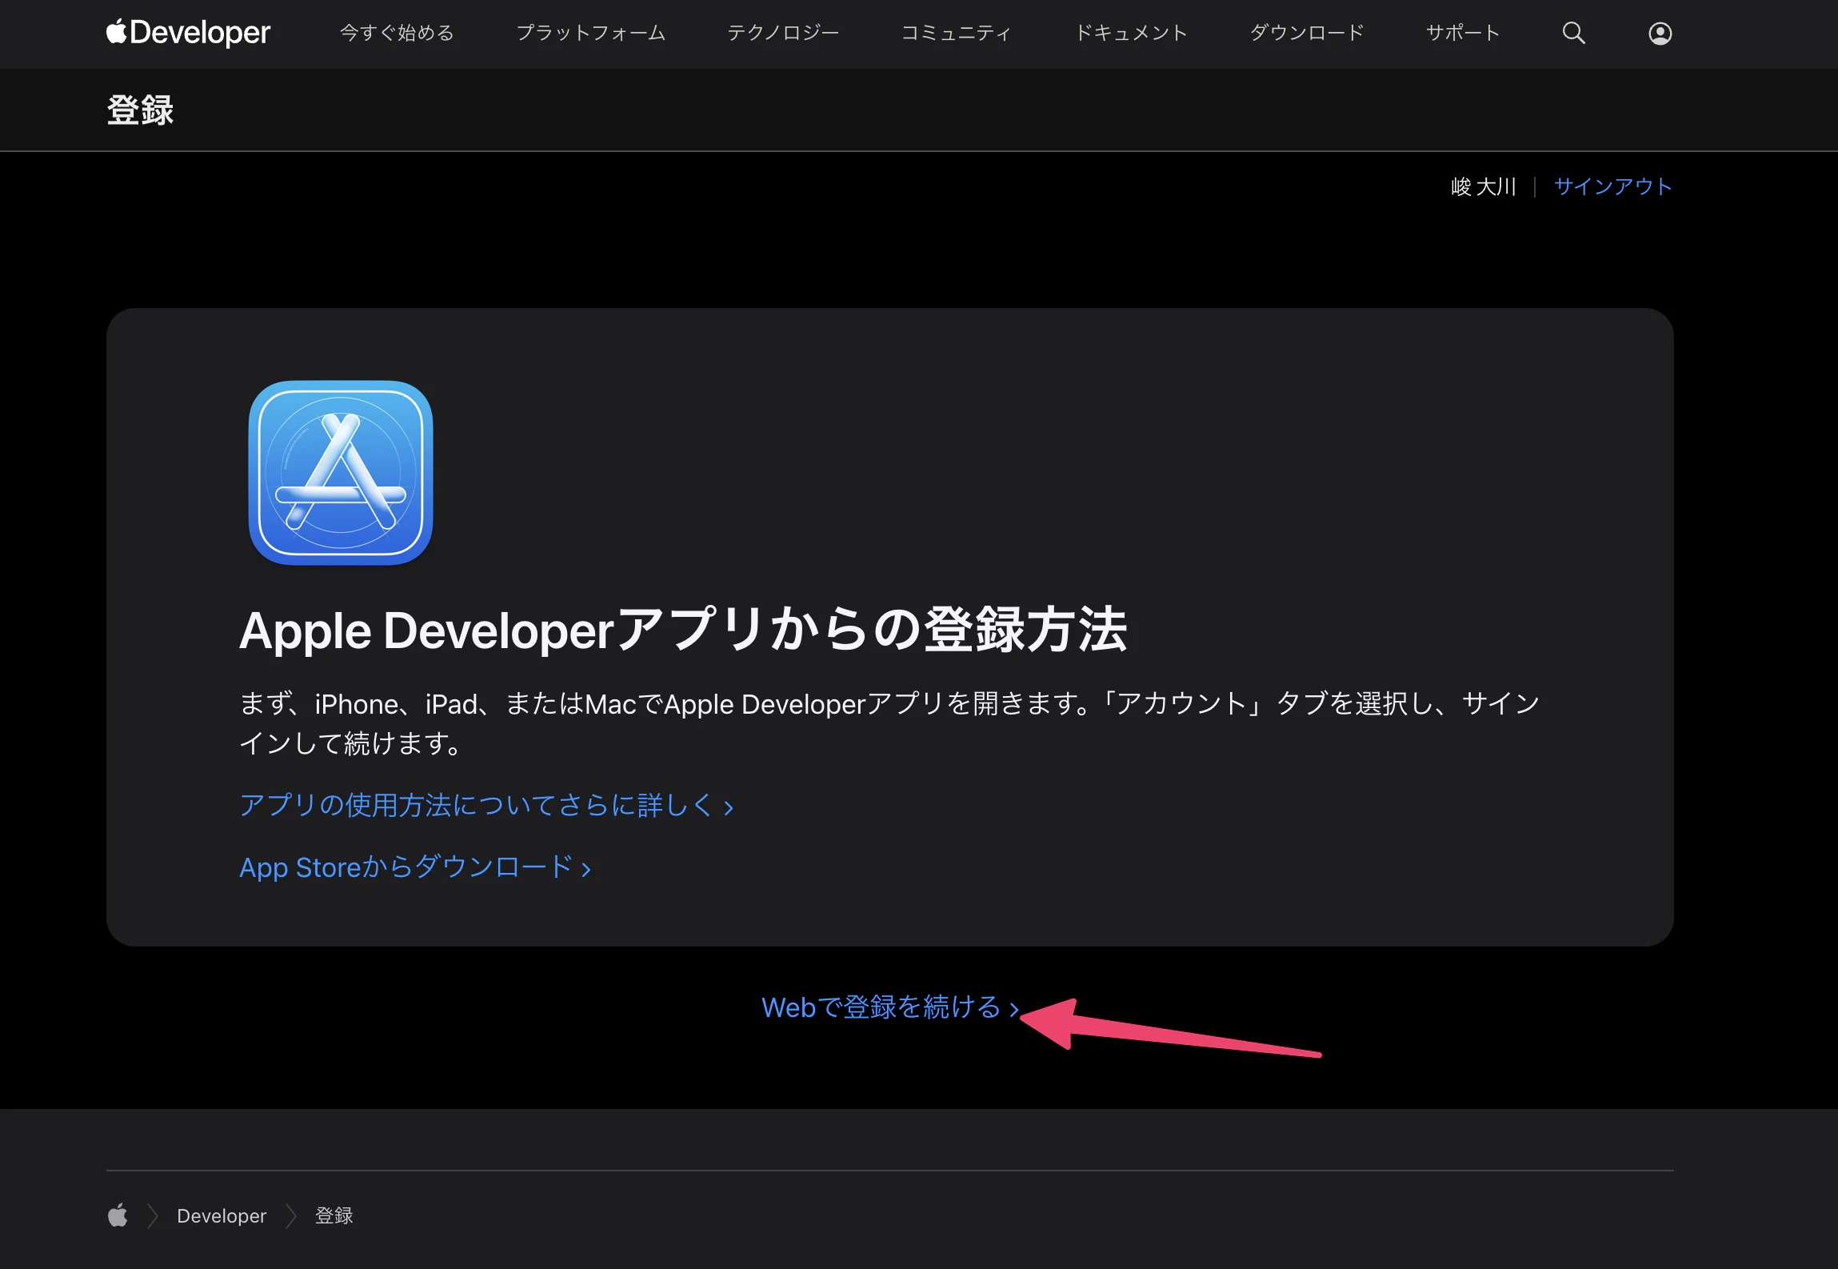Open プラットフォーム menu
The image size is (1838, 1269).
coord(591,33)
